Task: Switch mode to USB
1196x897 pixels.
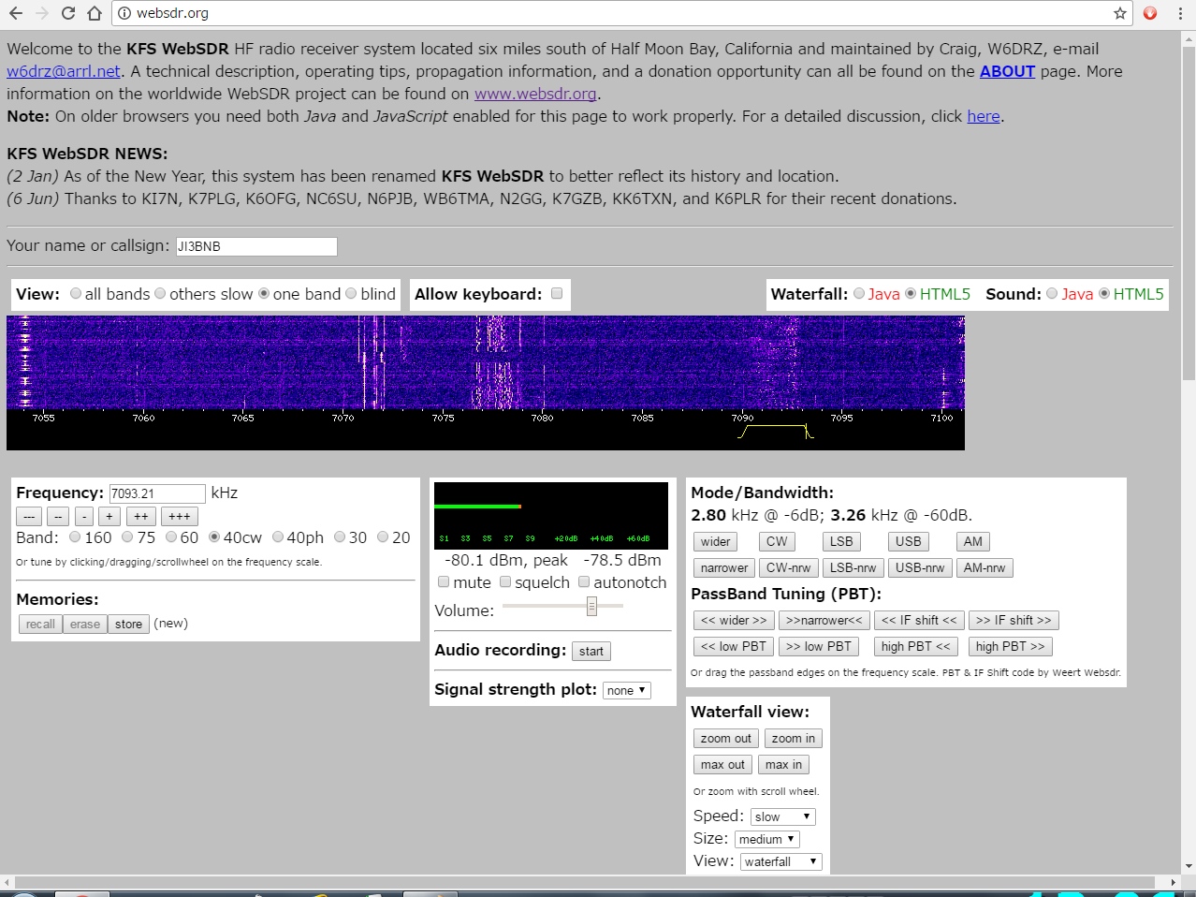Action: click(x=908, y=541)
